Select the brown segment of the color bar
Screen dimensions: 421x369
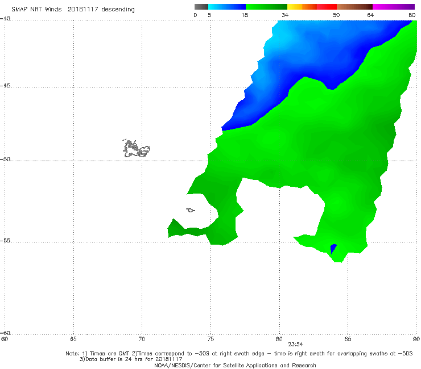pyautogui.click(x=354, y=7)
